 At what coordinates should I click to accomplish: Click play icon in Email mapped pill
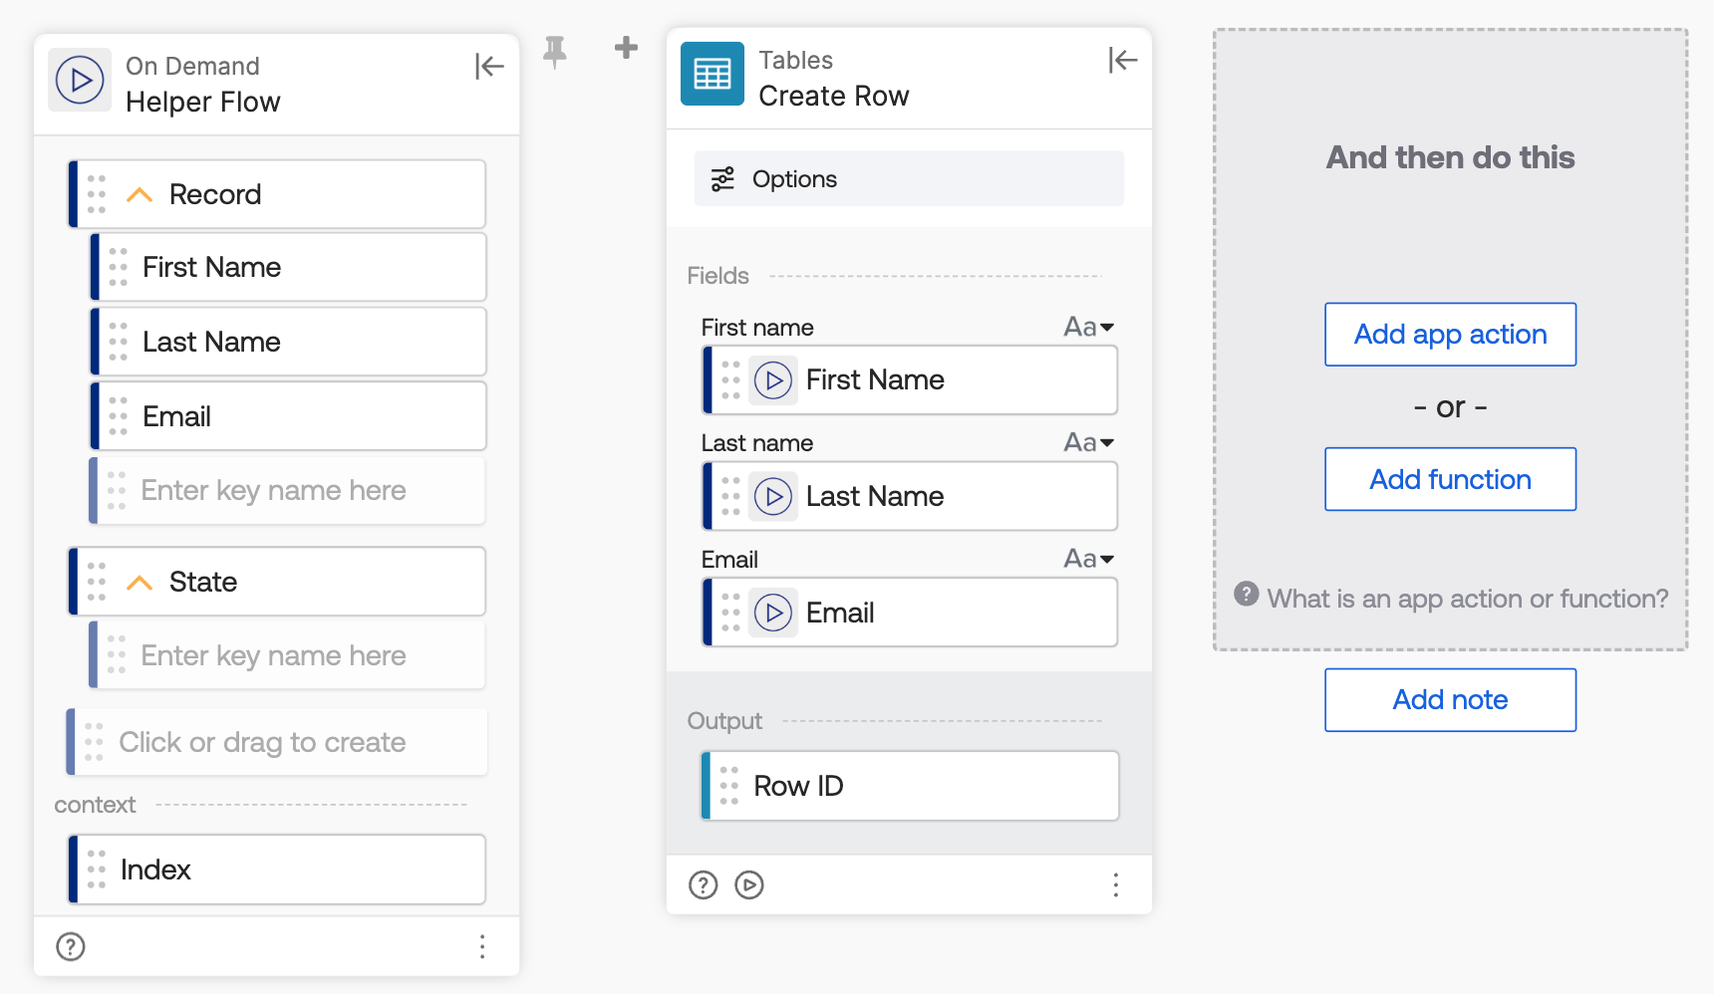[x=773, y=613]
